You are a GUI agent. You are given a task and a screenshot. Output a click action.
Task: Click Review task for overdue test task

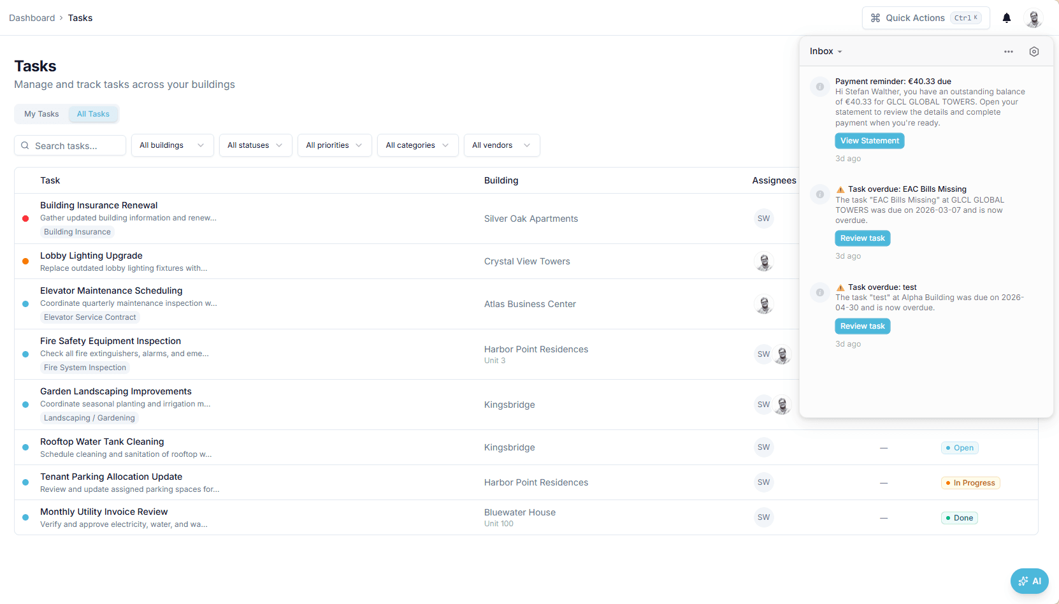[863, 326]
